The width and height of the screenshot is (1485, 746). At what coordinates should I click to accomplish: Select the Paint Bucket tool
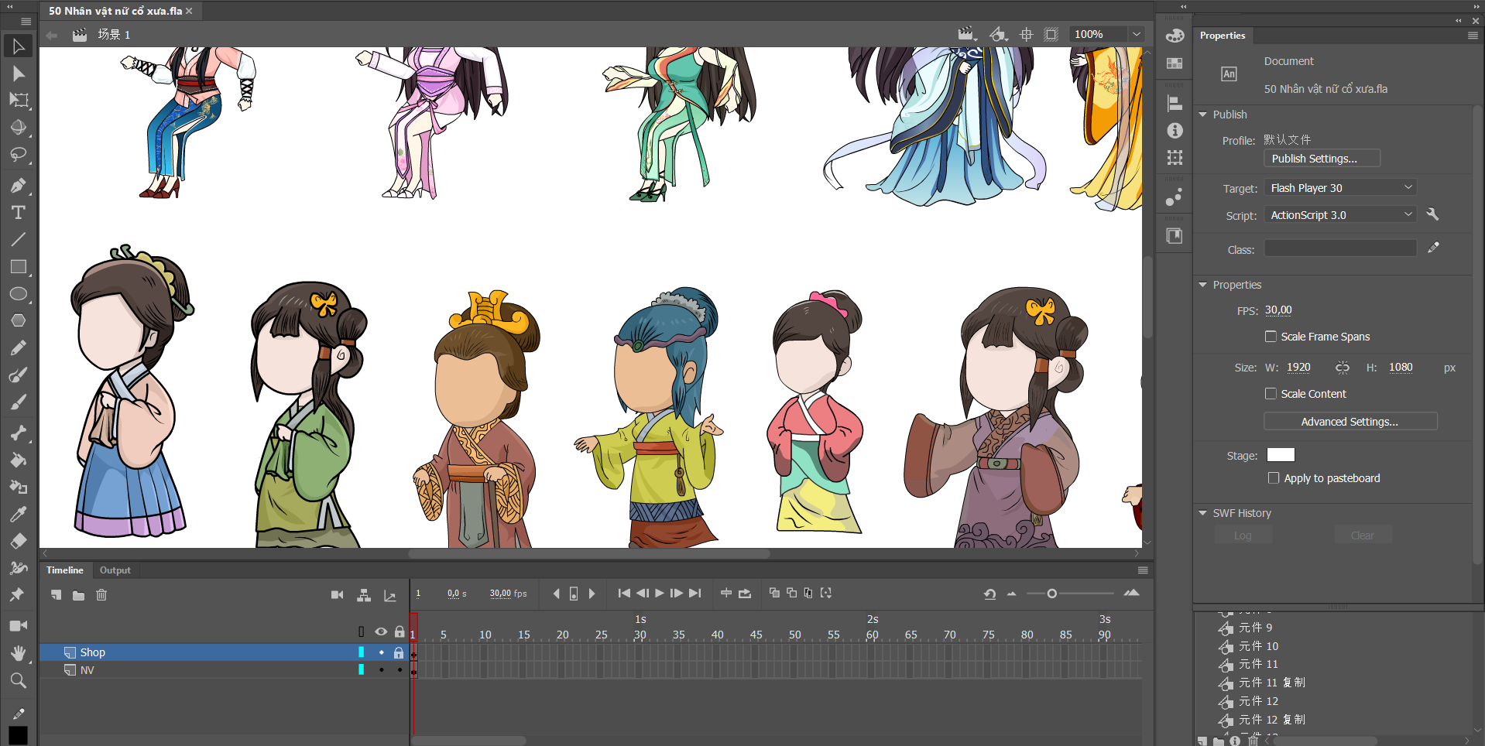pos(19,460)
